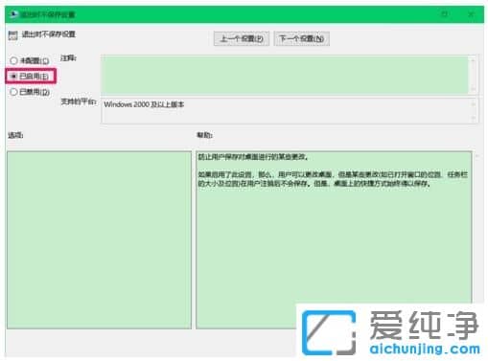This screenshot has height=361, width=488.
Task: Click the comment box scroll-up arrow
Action: pyautogui.click(x=473, y=59)
